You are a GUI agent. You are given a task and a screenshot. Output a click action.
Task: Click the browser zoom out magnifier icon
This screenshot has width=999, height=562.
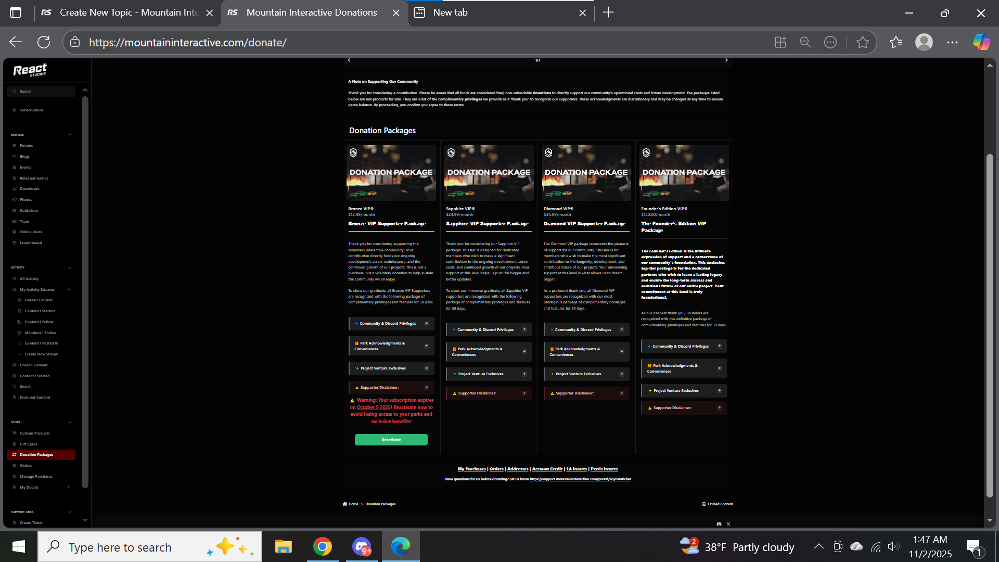pyautogui.click(x=805, y=42)
